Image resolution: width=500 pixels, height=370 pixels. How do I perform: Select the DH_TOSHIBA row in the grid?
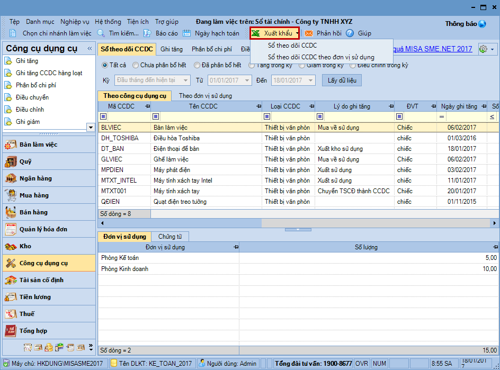[x=120, y=138]
